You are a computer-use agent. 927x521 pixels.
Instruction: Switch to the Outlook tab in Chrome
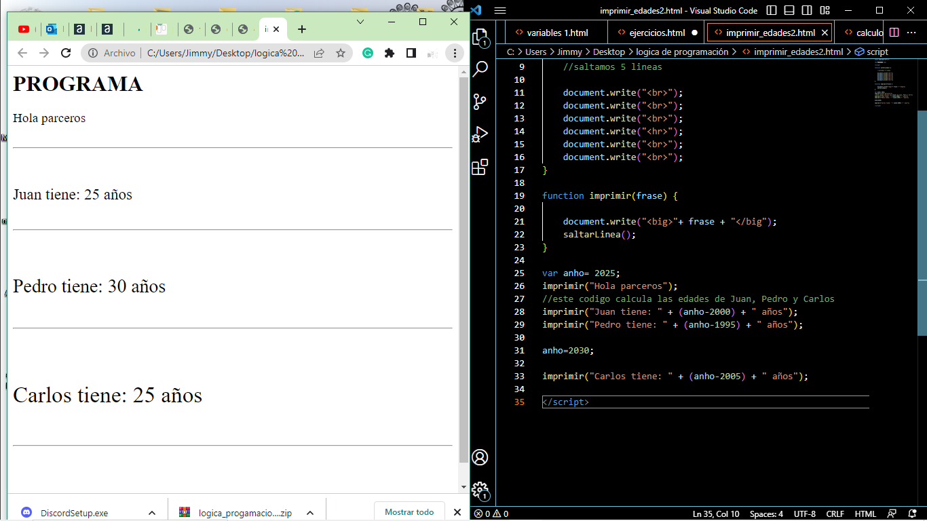[52, 29]
